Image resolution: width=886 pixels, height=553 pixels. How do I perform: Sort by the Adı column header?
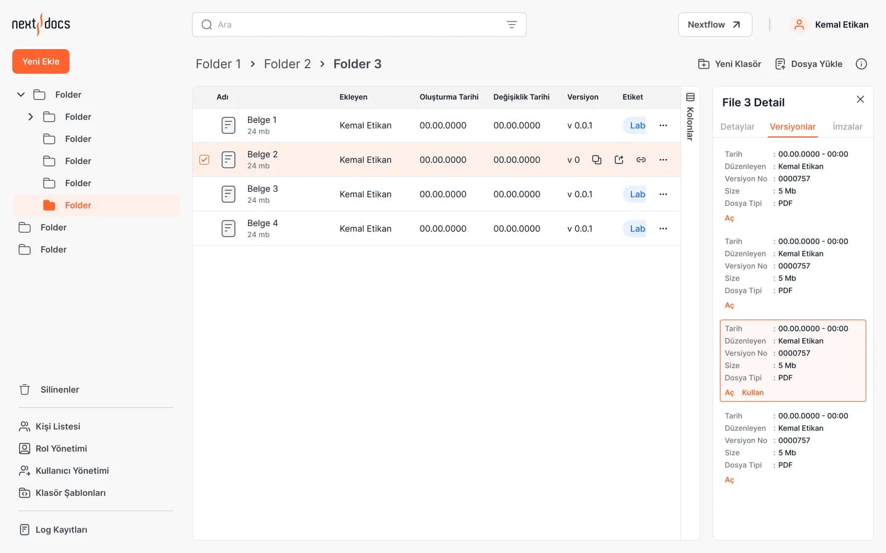coord(223,97)
